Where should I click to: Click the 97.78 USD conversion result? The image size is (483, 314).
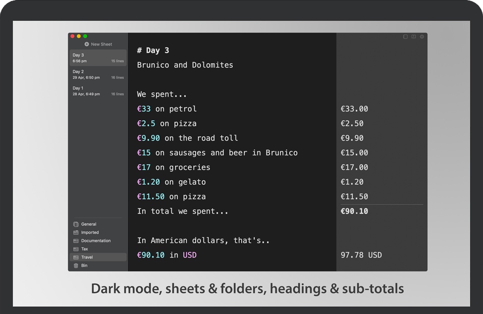coord(361,255)
